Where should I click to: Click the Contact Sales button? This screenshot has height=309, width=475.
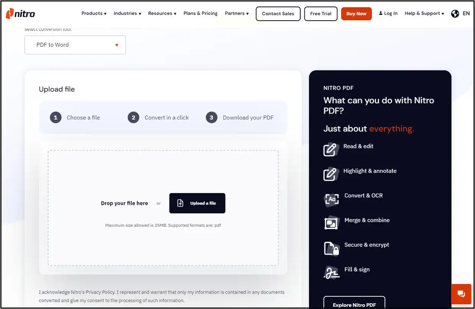click(278, 14)
